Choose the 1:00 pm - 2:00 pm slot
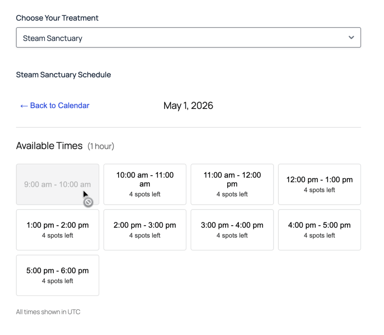The height and width of the screenshot is (335, 384). point(57,230)
